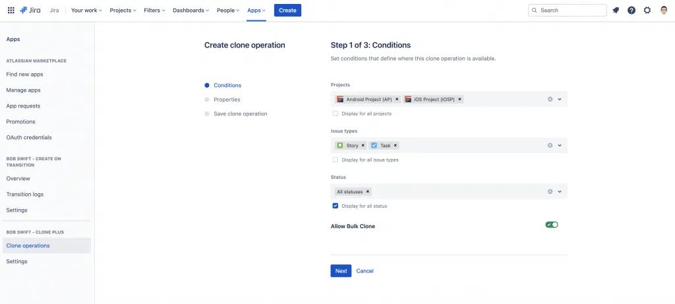Open Promotions in sidebar
This screenshot has height=304, width=675.
20,122
